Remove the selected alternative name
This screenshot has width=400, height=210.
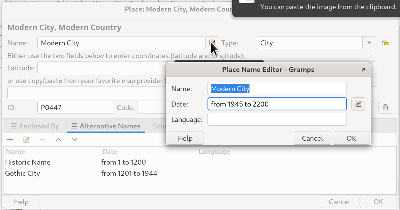(x=42, y=140)
